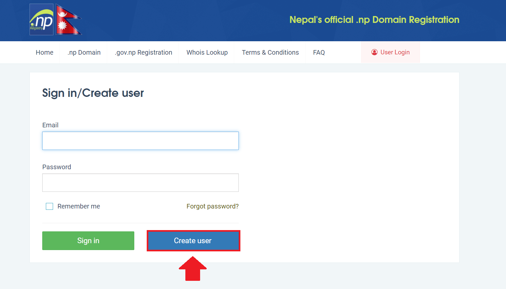The height and width of the screenshot is (289, 506).
Task: Click inside the Email input field
Action: click(x=140, y=141)
